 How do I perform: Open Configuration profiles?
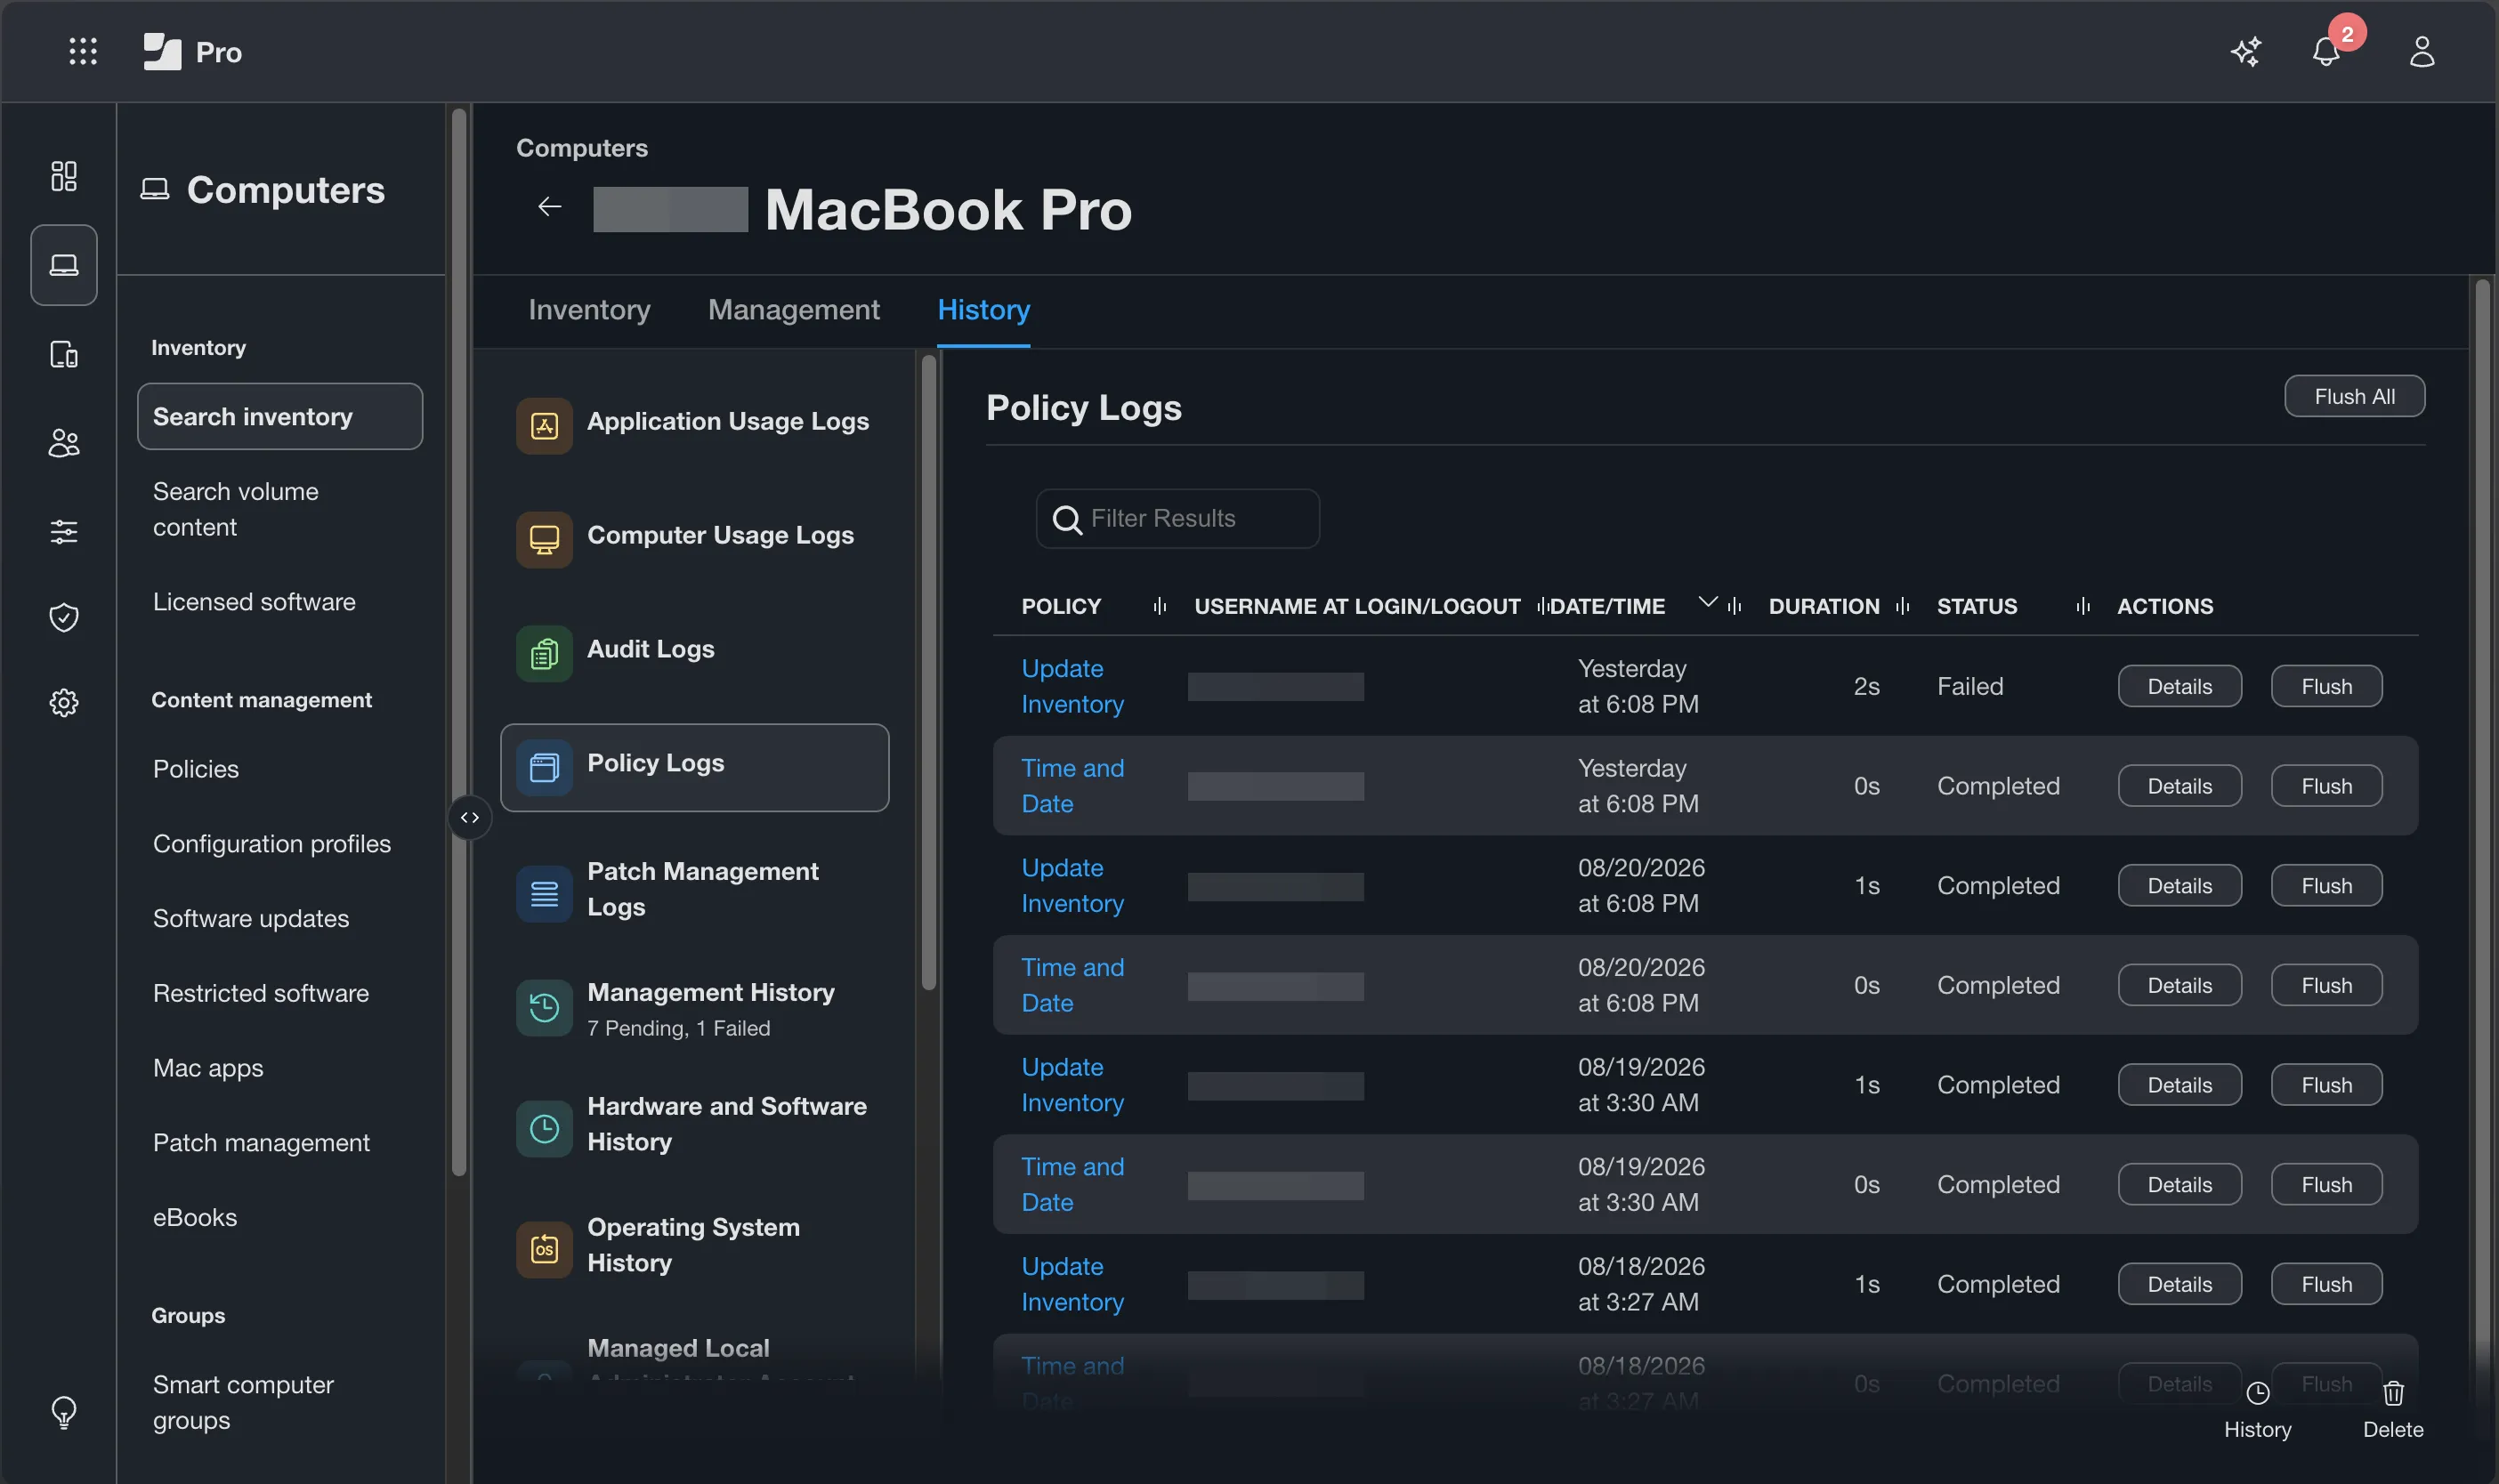coord(272,844)
